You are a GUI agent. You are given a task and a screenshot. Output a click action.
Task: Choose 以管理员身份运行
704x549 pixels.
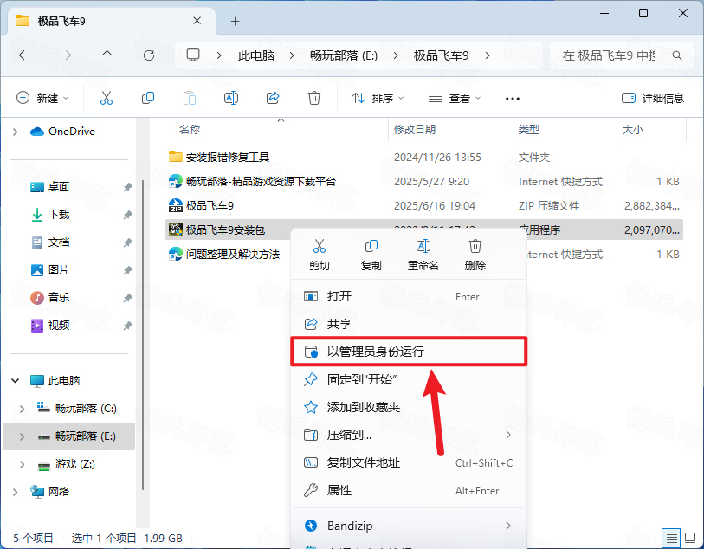pyautogui.click(x=409, y=352)
